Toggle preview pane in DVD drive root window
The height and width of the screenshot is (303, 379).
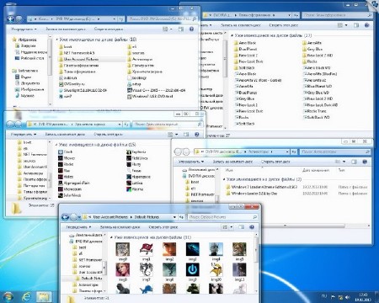point(181,29)
